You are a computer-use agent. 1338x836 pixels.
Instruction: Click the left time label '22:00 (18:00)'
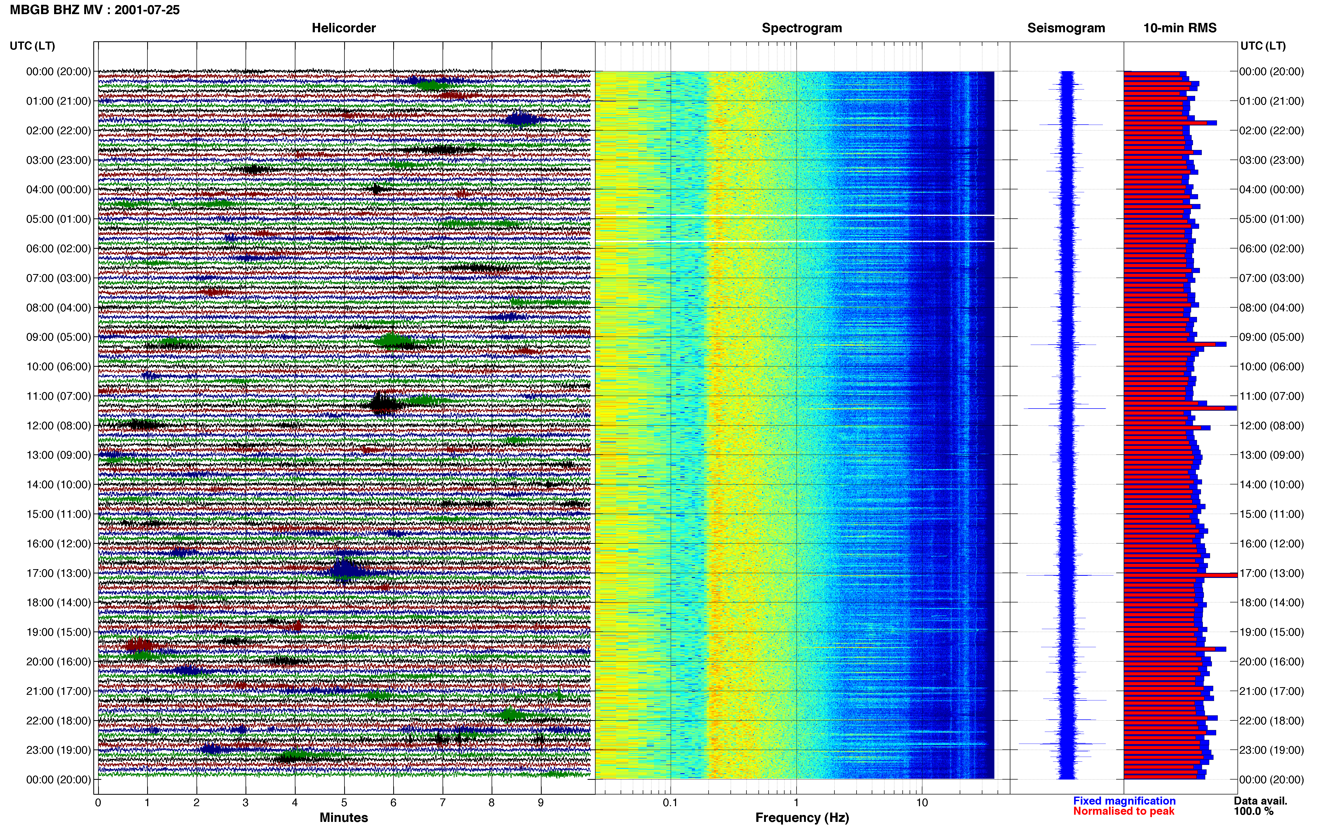click(x=59, y=721)
